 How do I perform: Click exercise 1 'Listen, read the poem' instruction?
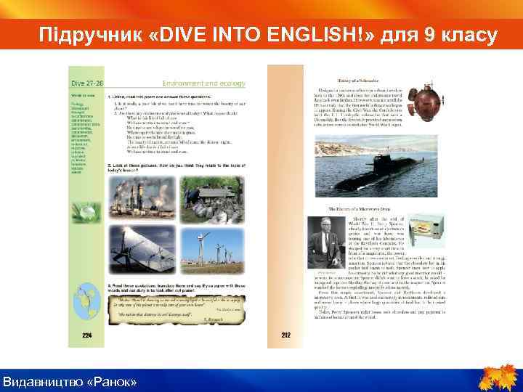coord(159,97)
